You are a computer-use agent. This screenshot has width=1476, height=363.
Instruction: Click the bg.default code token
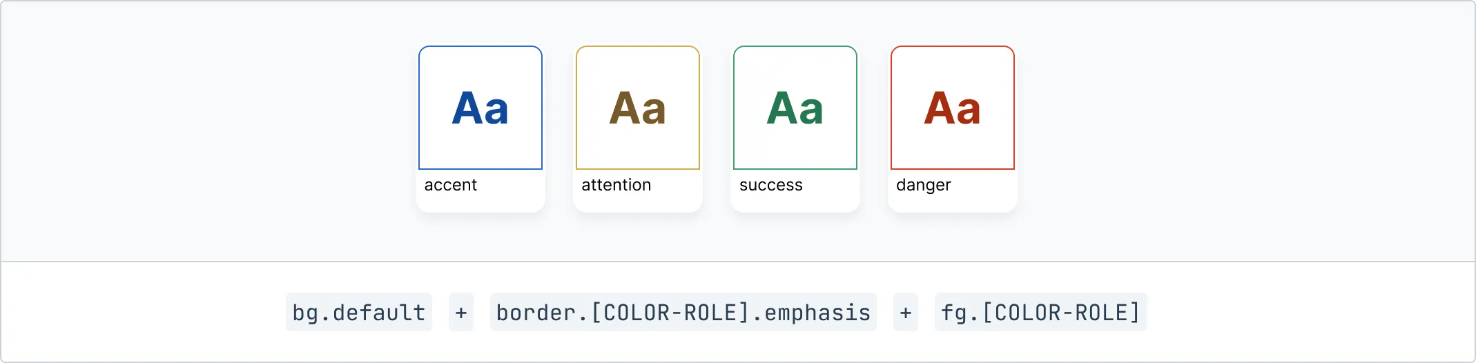pyautogui.click(x=359, y=313)
